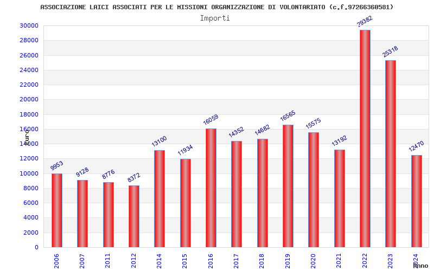Screen dimensions: 434x271
Task: Select the 2014 bar
Action: [x=159, y=199]
